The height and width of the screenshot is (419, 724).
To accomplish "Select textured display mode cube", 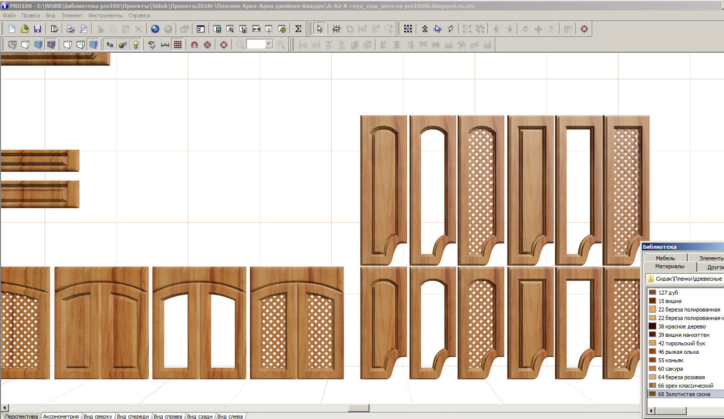I will 51,44.
